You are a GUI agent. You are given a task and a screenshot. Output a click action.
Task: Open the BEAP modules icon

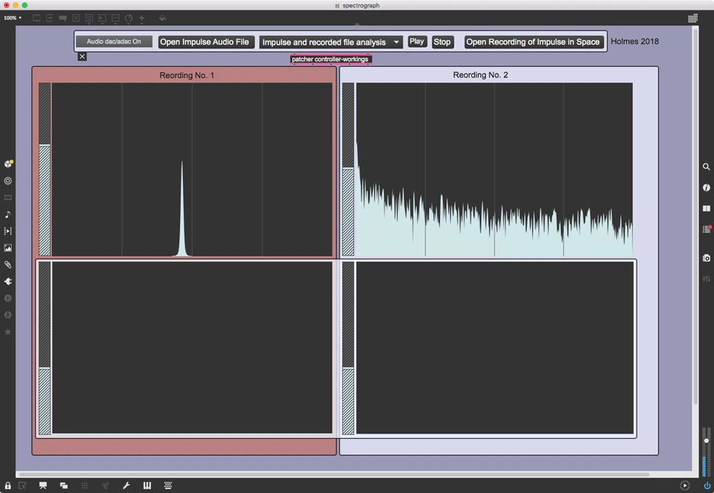pos(7,315)
